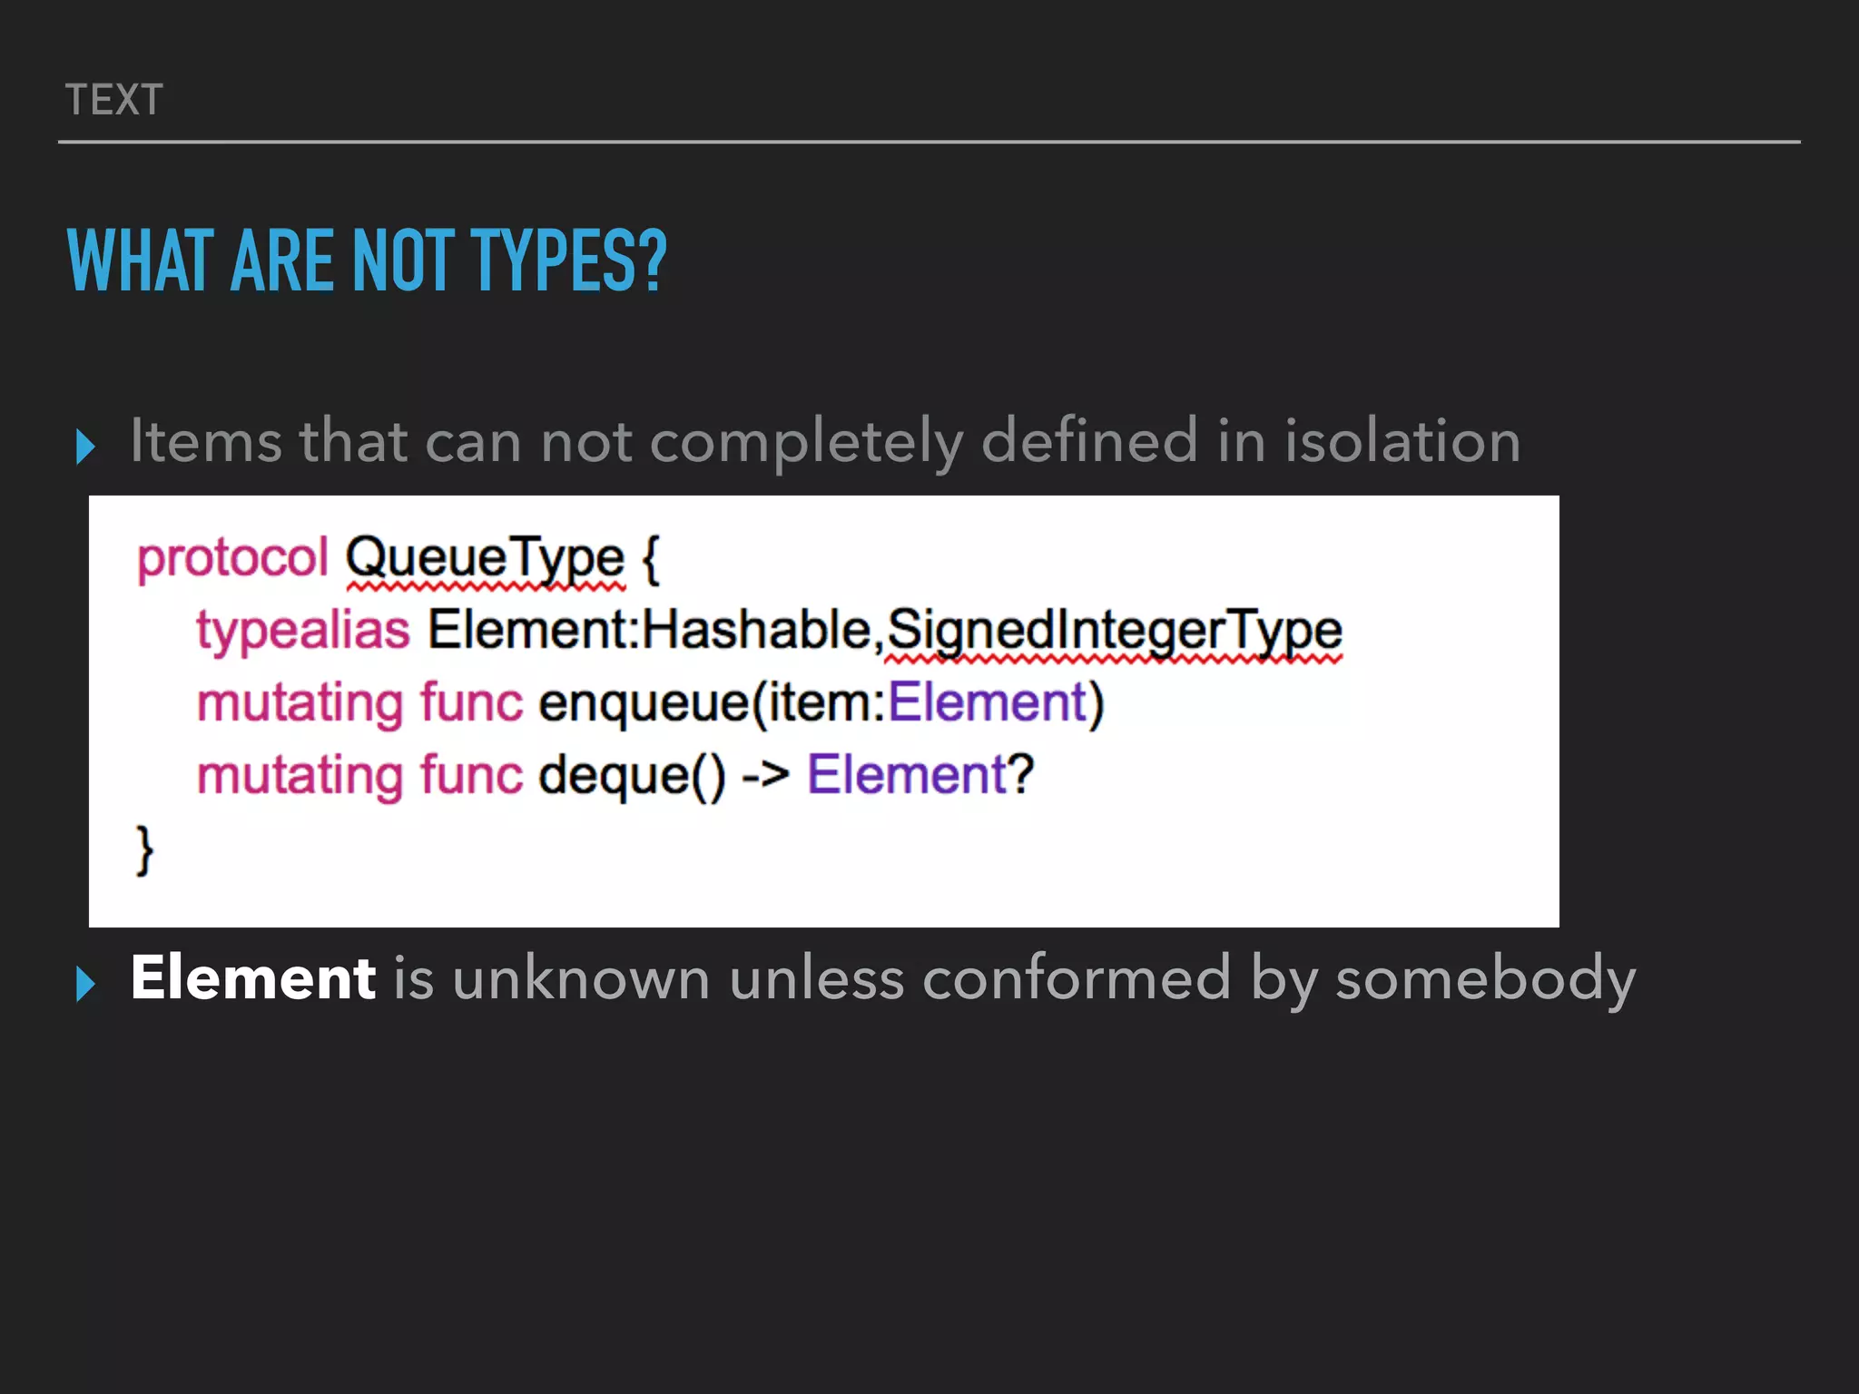The image size is (1859, 1394).
Task: Click the closing curly brace of the protocol
Action: [x=145, y=849]
